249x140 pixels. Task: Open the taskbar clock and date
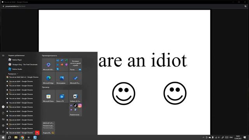pyautogui.click(x=238, y=137)
